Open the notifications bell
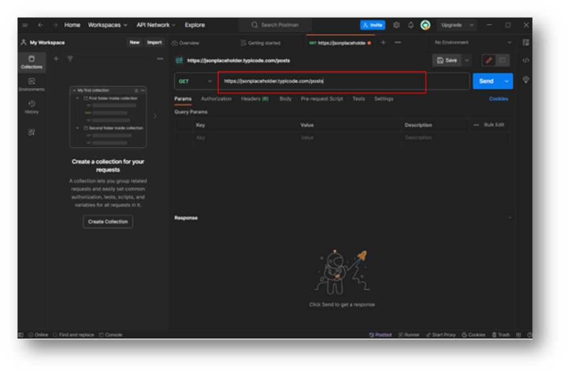568x375 pixels. 410,25
